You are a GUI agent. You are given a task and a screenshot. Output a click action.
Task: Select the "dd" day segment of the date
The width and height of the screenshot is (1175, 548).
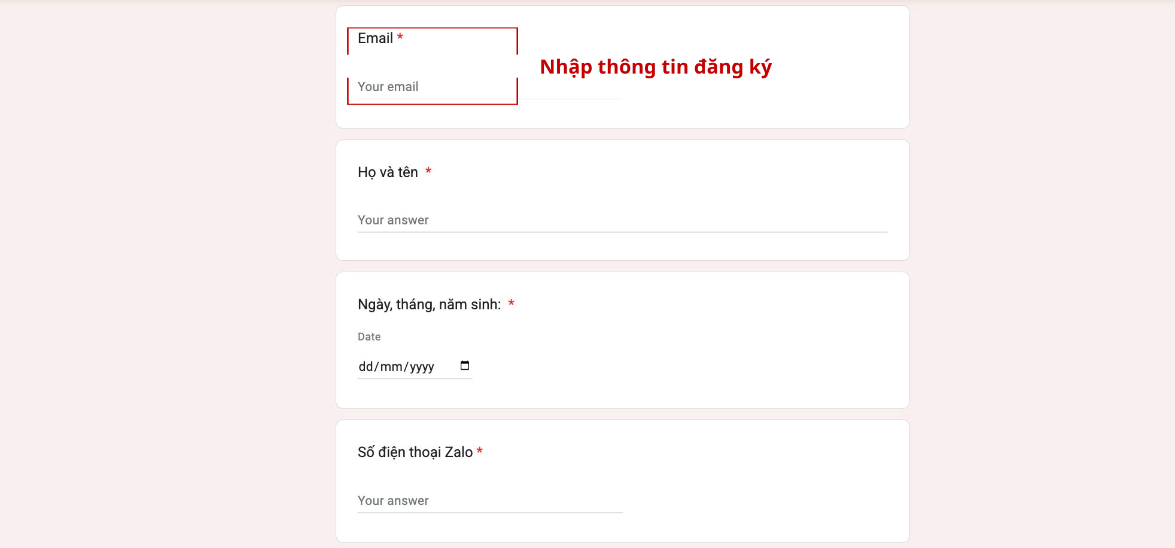pyautogui.click(x=366, y=367)
